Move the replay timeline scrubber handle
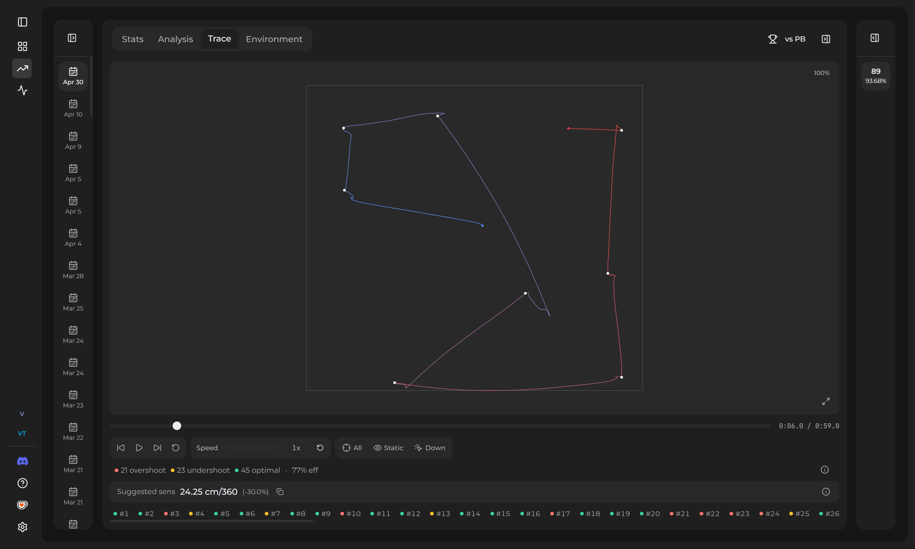 tap(177, 426)
